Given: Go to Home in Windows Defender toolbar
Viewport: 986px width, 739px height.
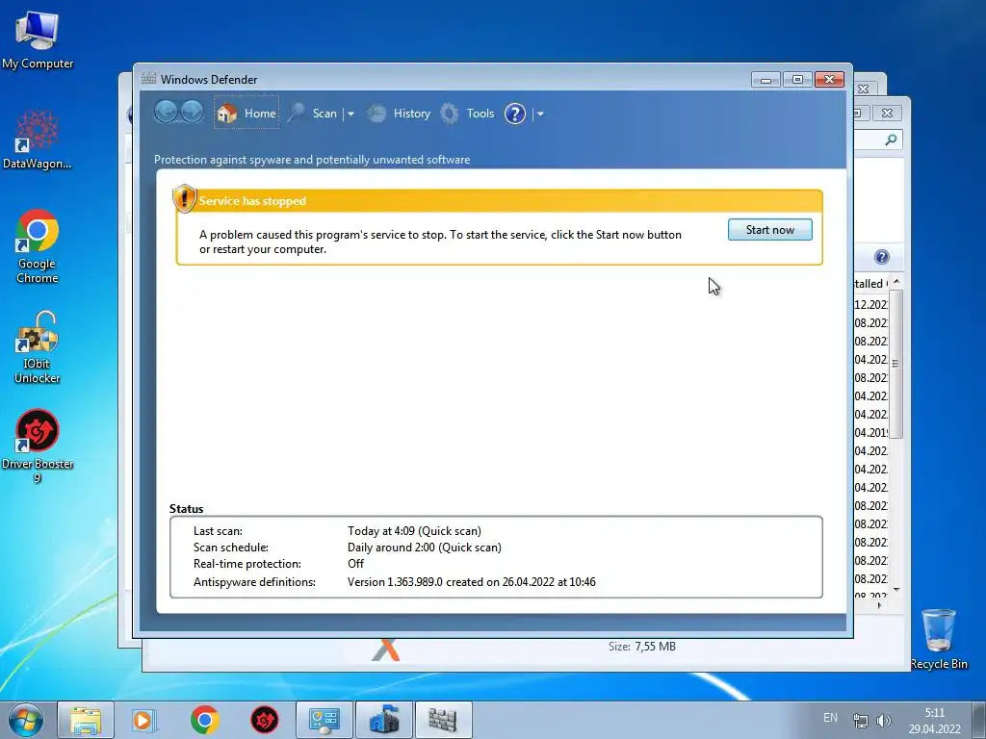Looking at the screenshot, I should (246, 114).
